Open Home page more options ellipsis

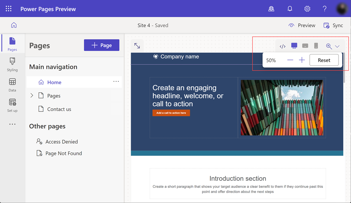(116, 81)
